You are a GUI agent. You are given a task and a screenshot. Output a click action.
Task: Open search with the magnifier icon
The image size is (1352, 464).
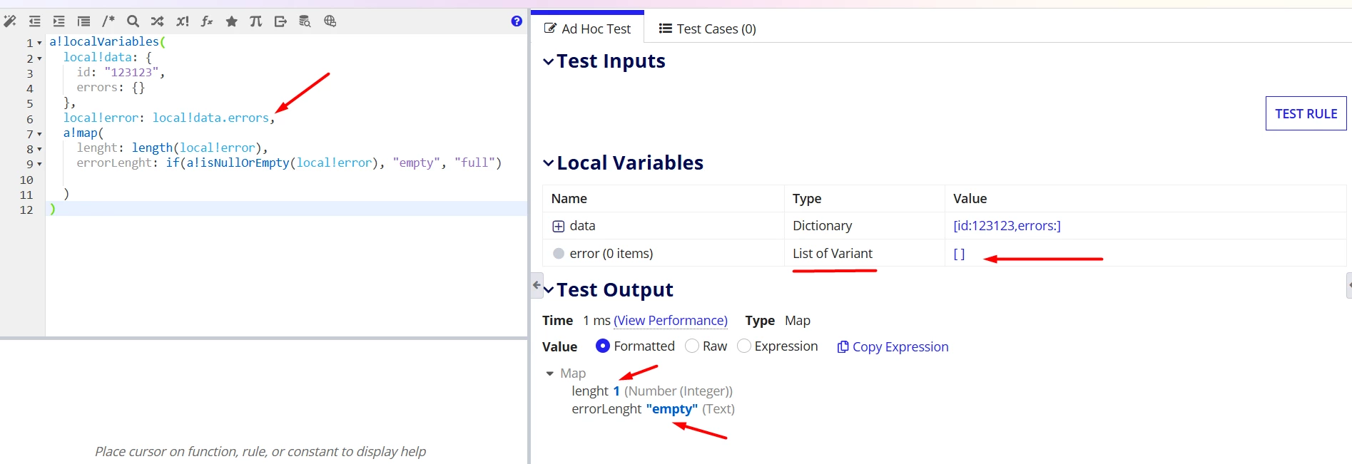(133, 21)
